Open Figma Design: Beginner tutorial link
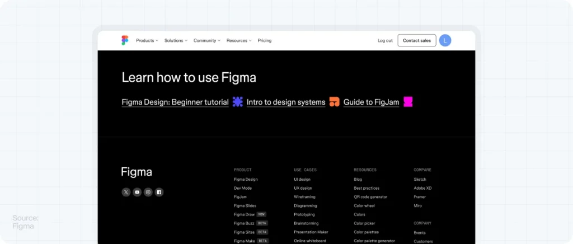This screenshot has width=573, height=244. [x=175, y=102]
